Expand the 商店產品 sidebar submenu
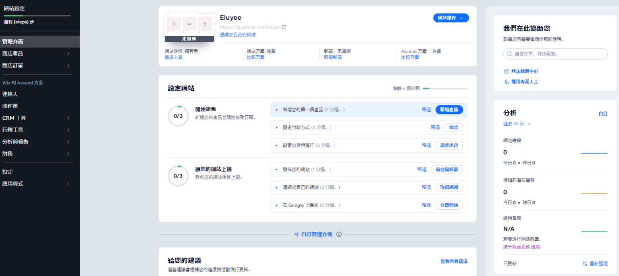The height and width of the screenshot is (276, 619). coord(68,53)
